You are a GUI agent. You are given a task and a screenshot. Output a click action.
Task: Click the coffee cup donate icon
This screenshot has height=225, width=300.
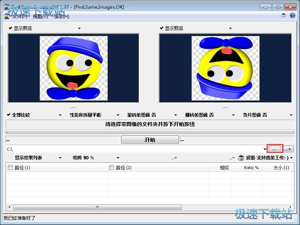[x=241, y=158]
